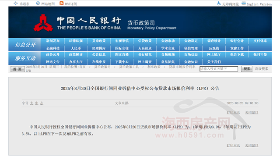280x160 pixels.
Task: Click the search keyword input field
Action: (x=219, y=69)
